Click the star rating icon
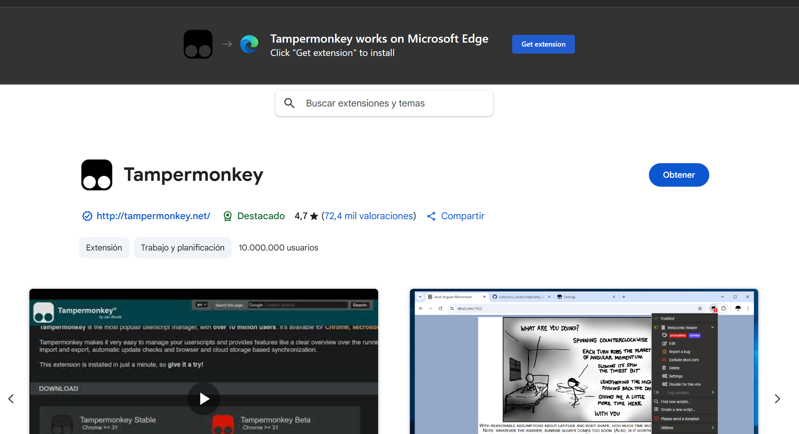 click(314, 216)
